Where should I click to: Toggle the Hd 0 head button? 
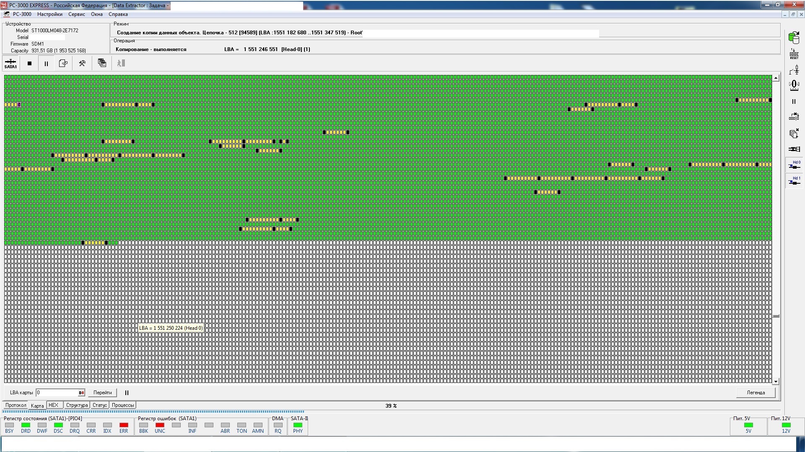click(x=794, y=165)
